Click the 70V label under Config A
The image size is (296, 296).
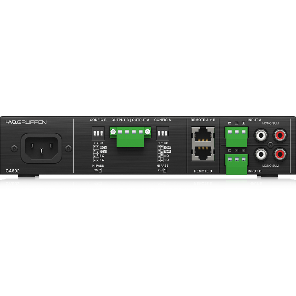coord(167,152)
